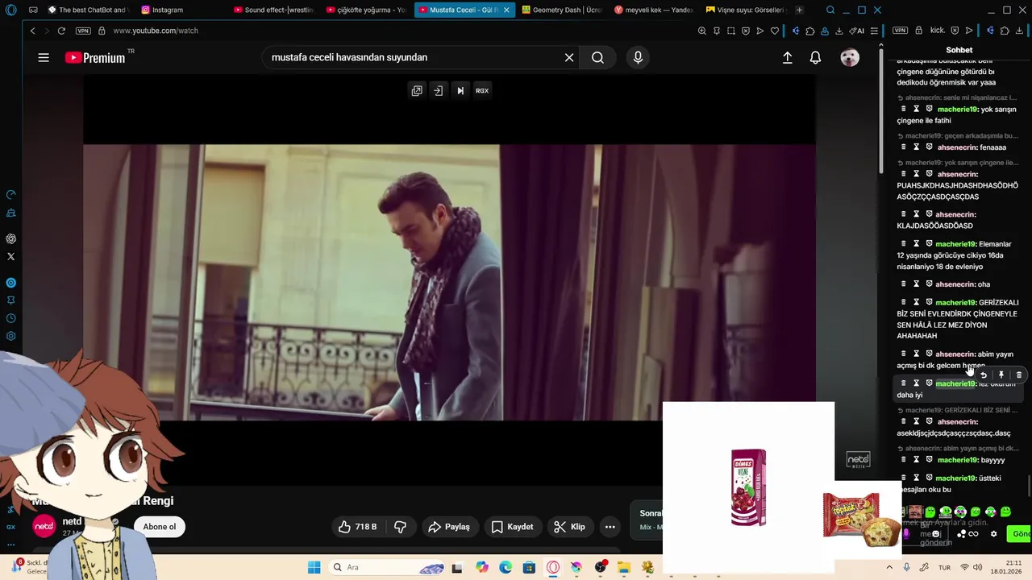Toggle VPN badge in the kick panel
This screenshot has width=1032, height=580.
point(901,31)
